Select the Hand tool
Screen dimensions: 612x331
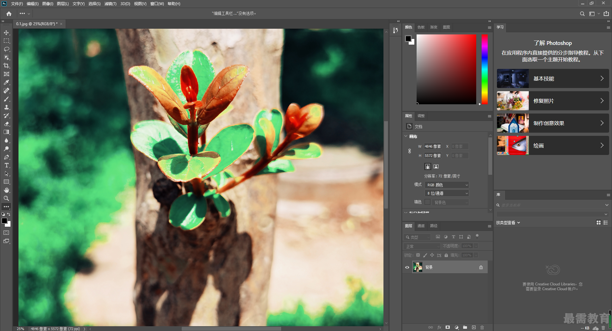tap(6, 190)
